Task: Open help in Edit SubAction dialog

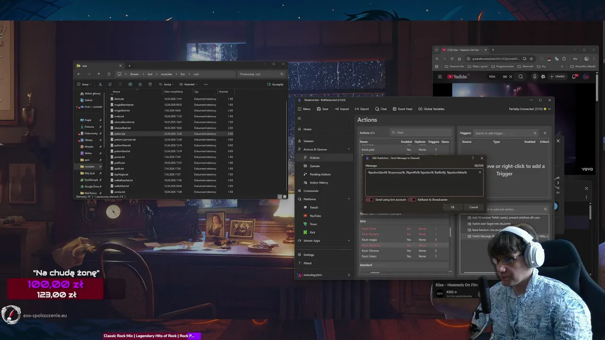Action: 473,158
